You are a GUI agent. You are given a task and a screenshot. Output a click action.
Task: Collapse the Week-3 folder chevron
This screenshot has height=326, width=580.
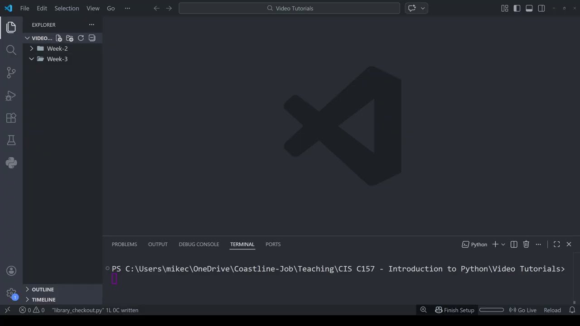(32, 59)
